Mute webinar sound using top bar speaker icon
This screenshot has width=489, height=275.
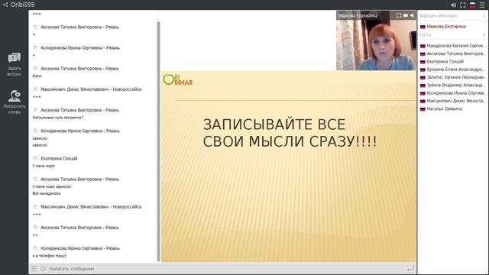point(453,5)
